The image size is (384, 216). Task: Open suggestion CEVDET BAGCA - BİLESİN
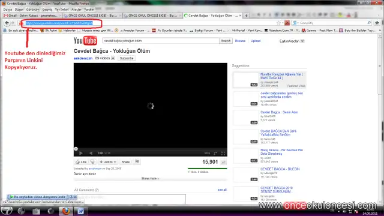[280, 169]
